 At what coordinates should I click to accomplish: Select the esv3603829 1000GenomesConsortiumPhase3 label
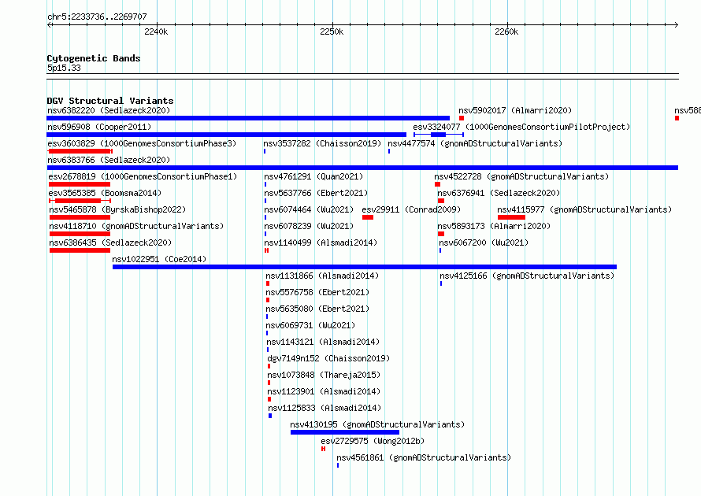[x=142, y=143]
